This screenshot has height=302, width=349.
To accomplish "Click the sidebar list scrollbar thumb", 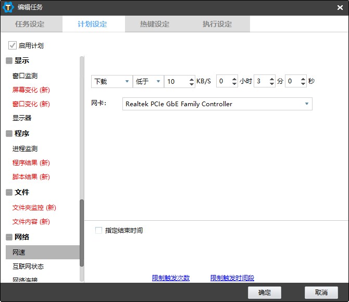I will (82, 233).
